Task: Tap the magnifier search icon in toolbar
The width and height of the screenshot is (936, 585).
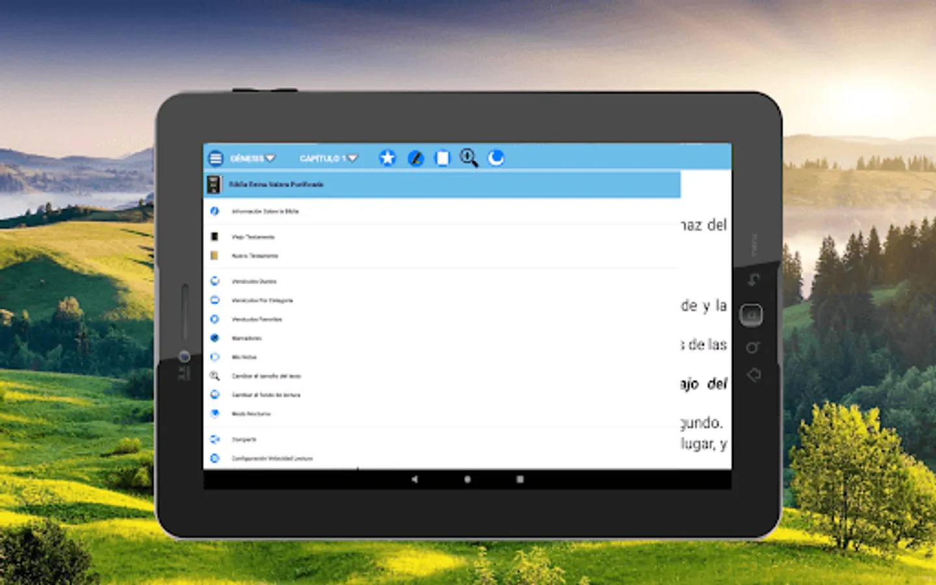Action: click(469, 158)
